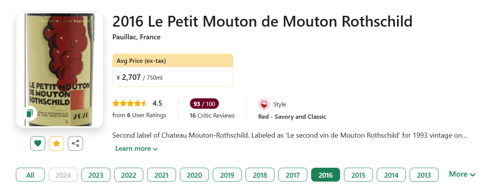498x192 pixels.
Task: Click the red wine glass style icon
Action: pyautogui.click(x=264, y=104)
